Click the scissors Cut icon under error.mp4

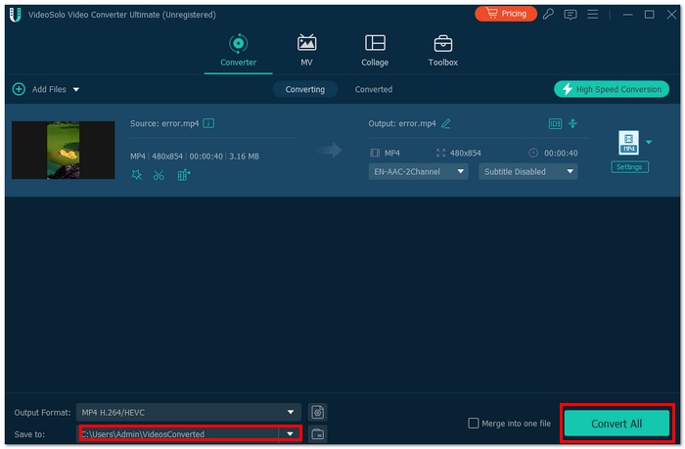click(159, 175)
